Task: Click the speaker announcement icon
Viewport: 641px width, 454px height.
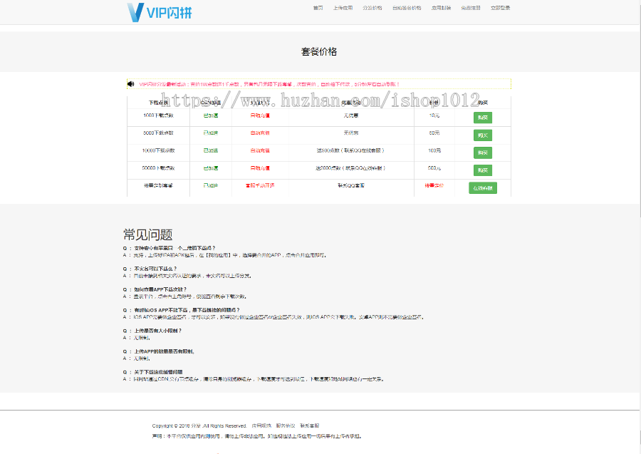Action: point(131,84)
